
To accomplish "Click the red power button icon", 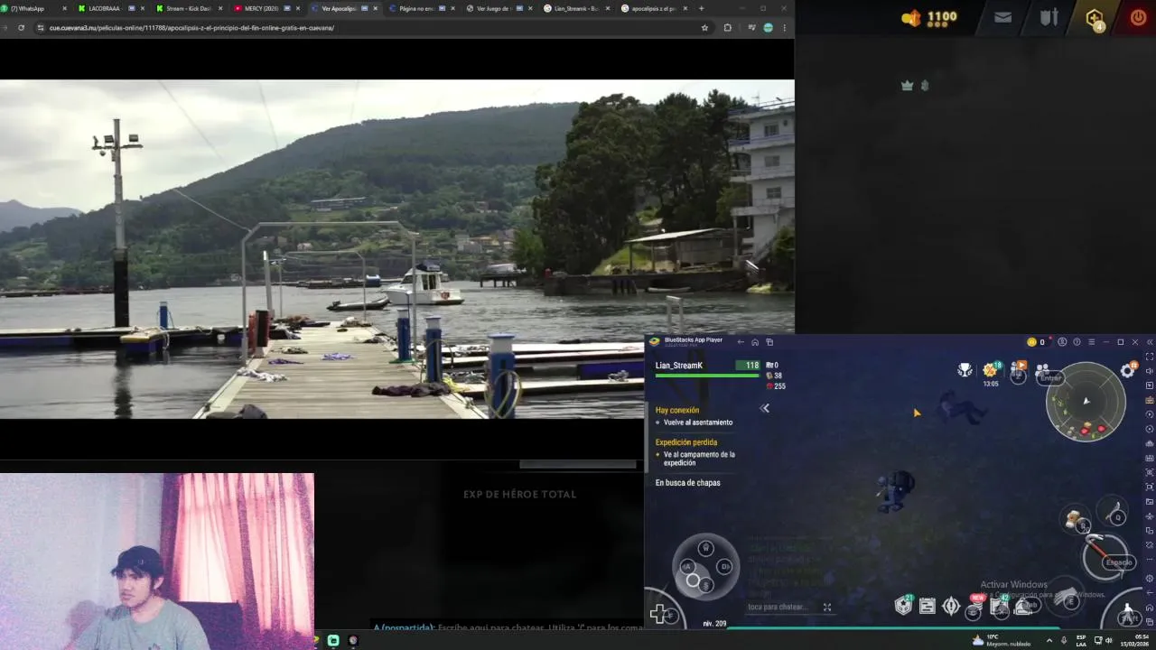I will pyautogui.click(x=1138, y=17).
